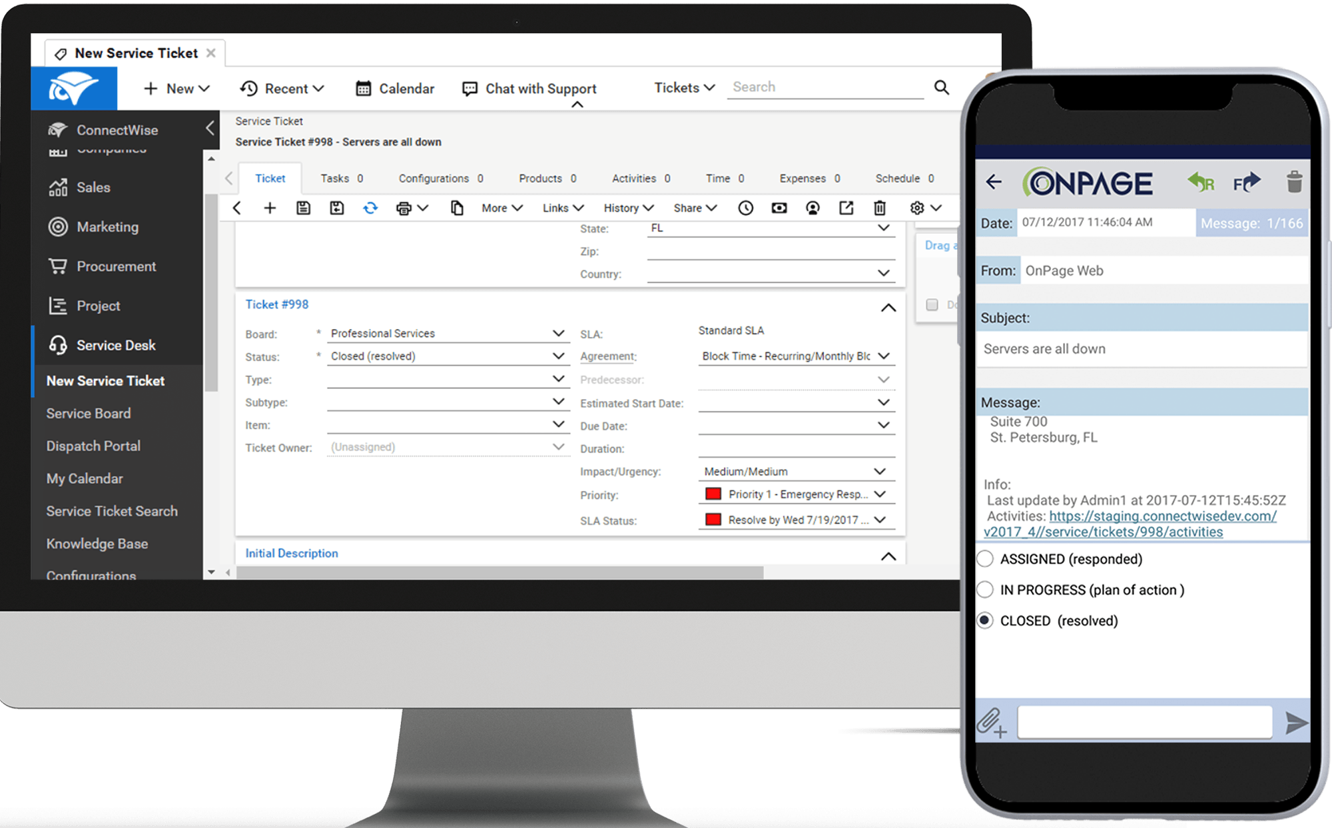
Task: Select the IN PROGRESS (plan of action) option
Action: click(985, 590)
